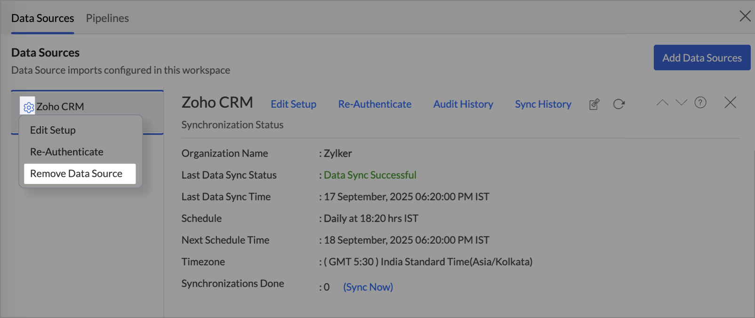Switch to the Pipelines tab
The height and width of the screenshot is (318, 755).
pos(107,18)
